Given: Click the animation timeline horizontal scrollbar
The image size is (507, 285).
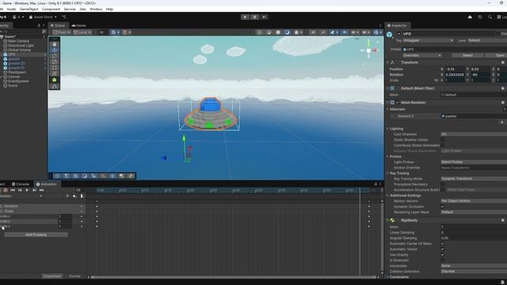Looking at the screenshot, I should 234,277.
